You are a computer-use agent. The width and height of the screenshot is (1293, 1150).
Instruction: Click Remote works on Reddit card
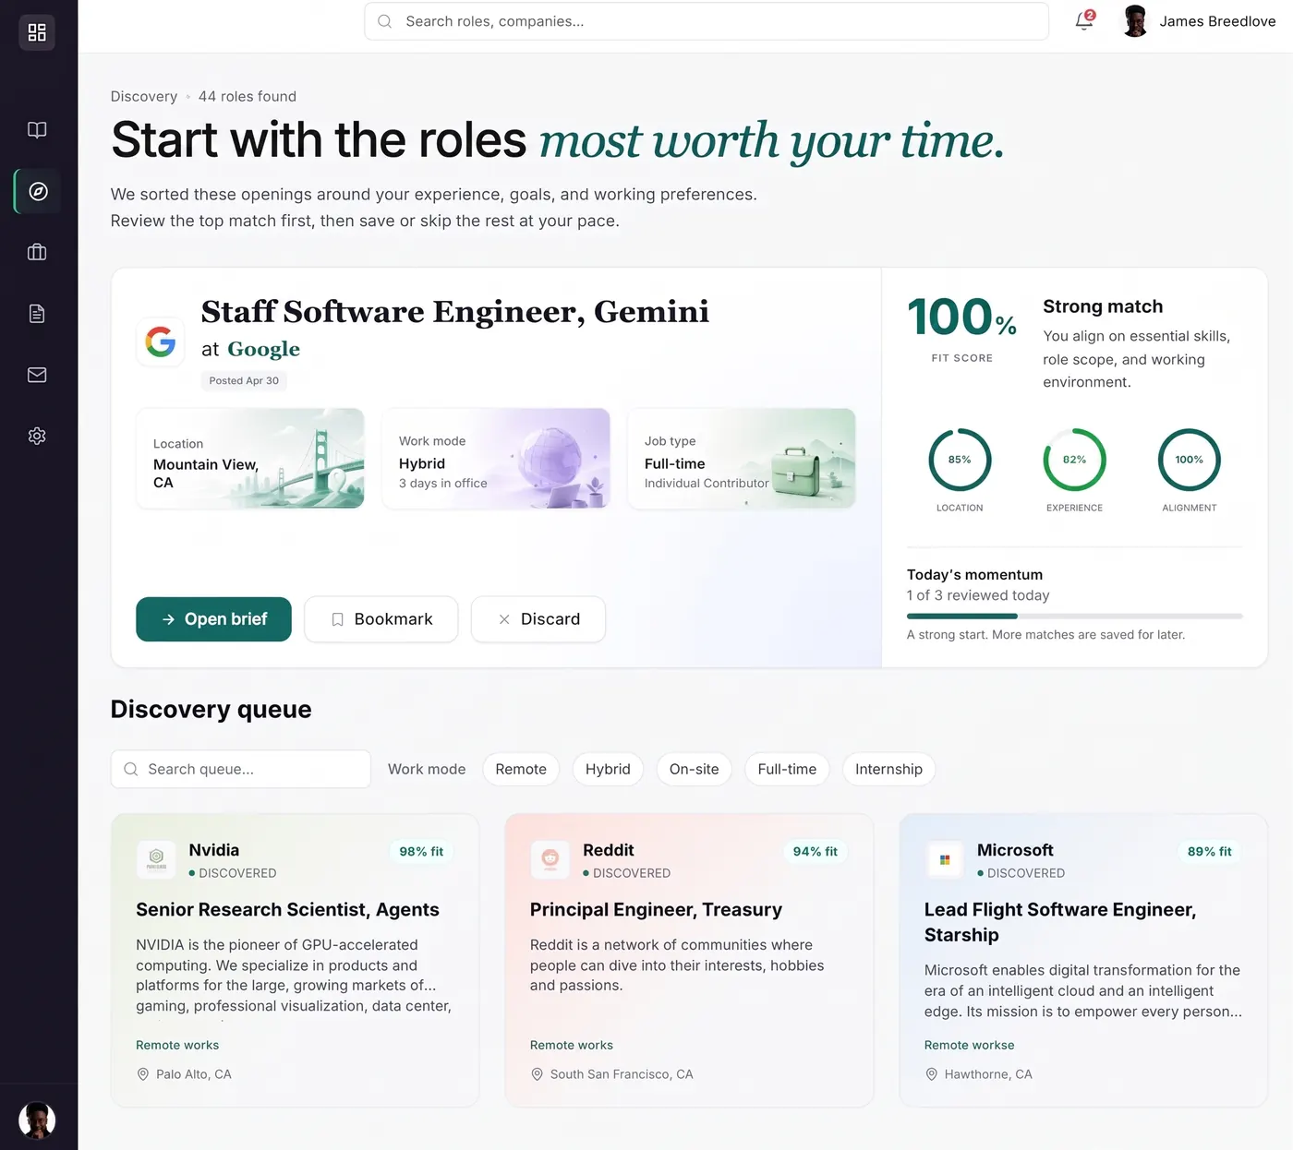coord(572,1045)
